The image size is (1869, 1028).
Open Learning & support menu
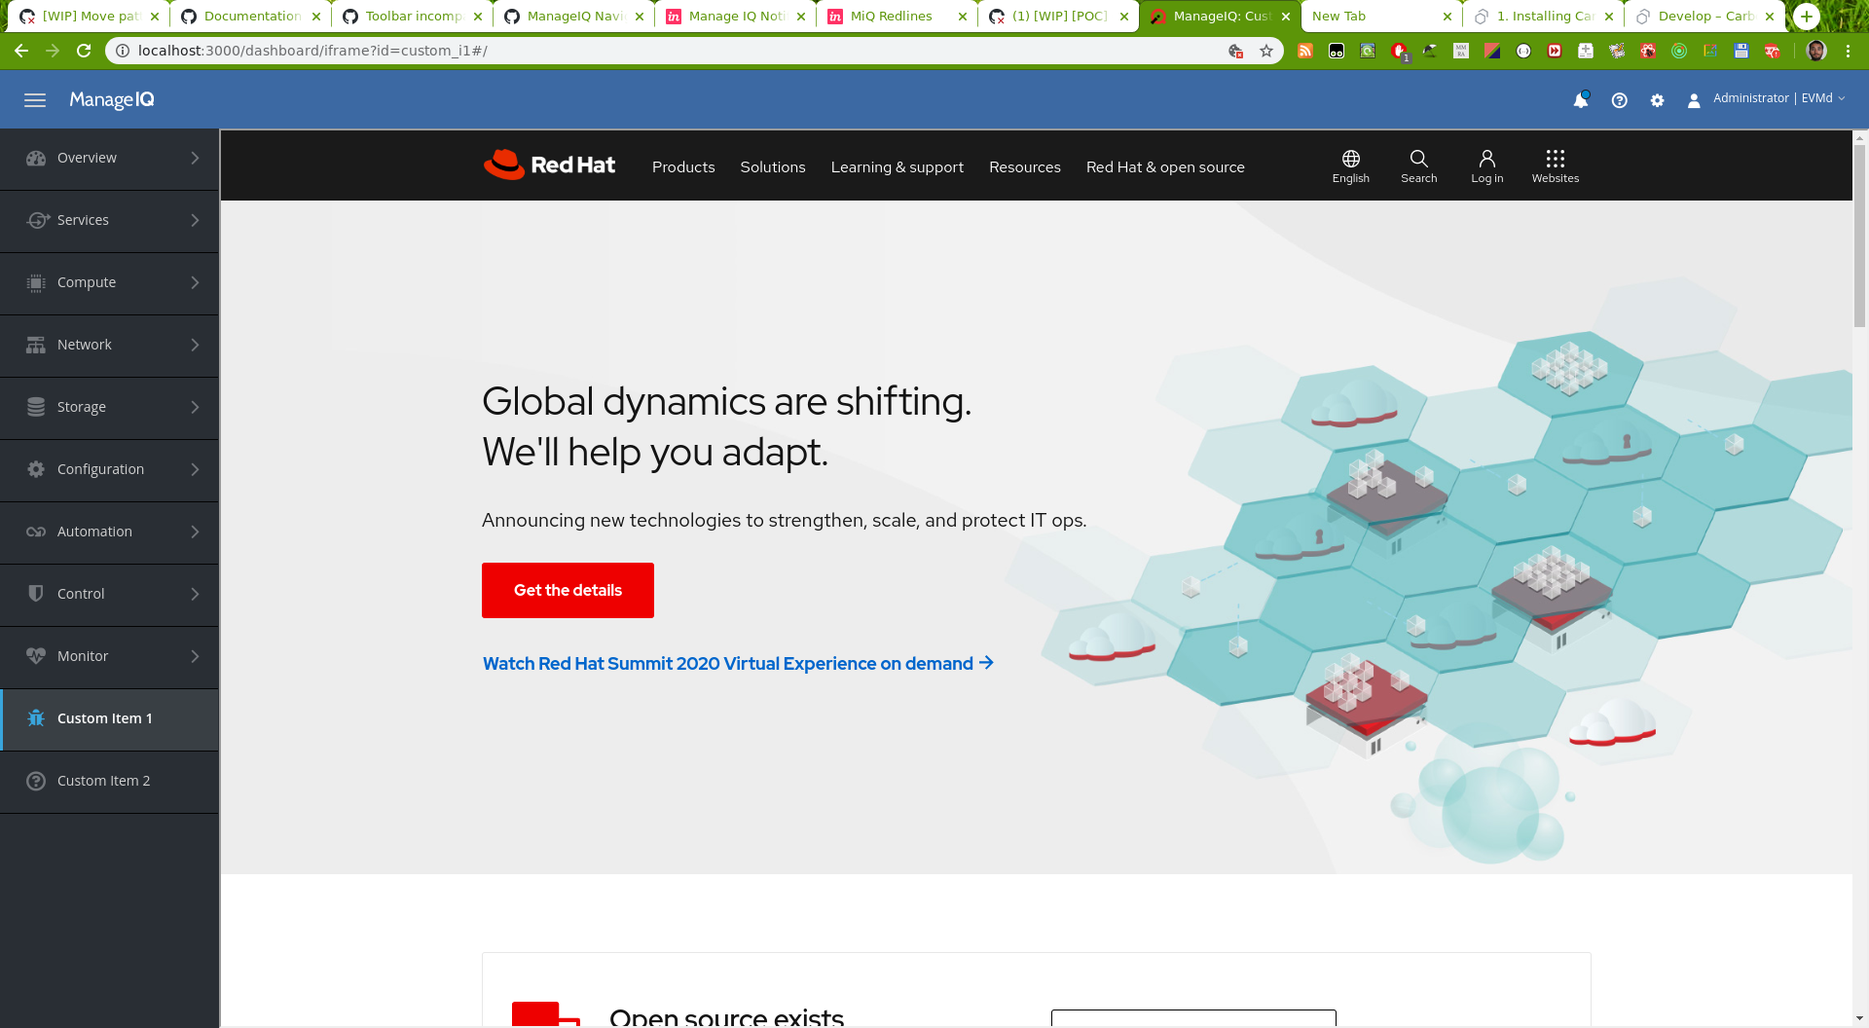coord(898,167)
